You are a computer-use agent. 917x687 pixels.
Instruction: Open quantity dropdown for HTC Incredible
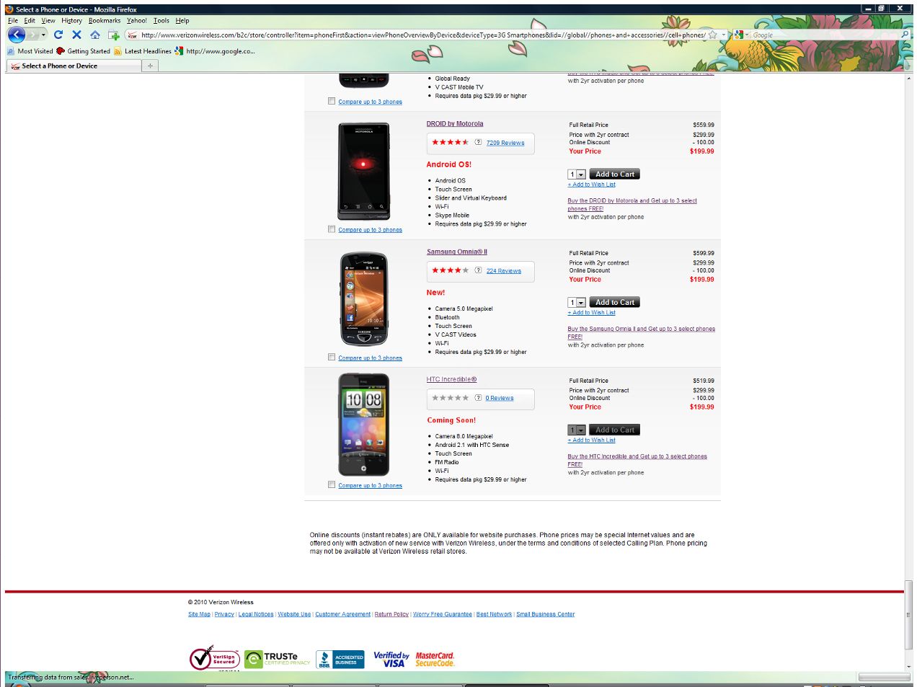tap(577, 430)
